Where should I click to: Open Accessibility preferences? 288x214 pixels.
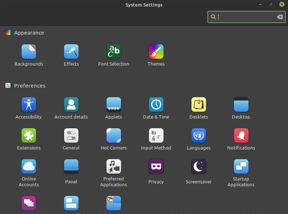click(x=29, y=105)
